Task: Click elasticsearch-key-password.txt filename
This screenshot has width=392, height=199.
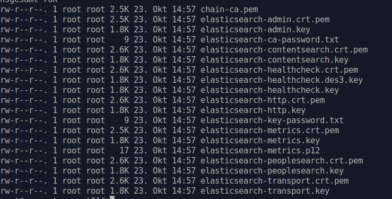Action: [272, 120]
